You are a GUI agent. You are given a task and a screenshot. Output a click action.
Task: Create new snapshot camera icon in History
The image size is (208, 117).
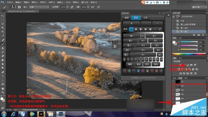199,35
